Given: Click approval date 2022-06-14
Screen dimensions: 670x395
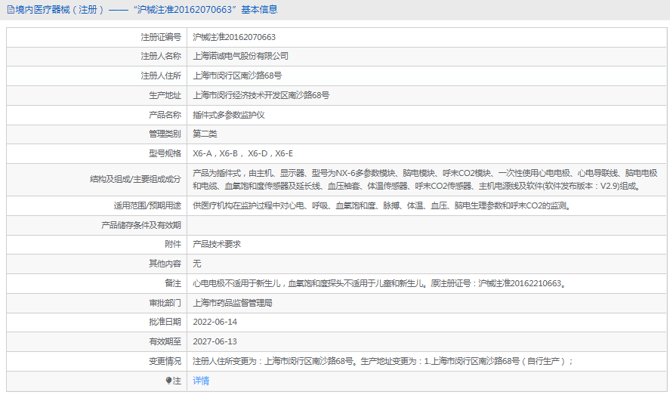Looking at the screenshot, I should (215, 322).
